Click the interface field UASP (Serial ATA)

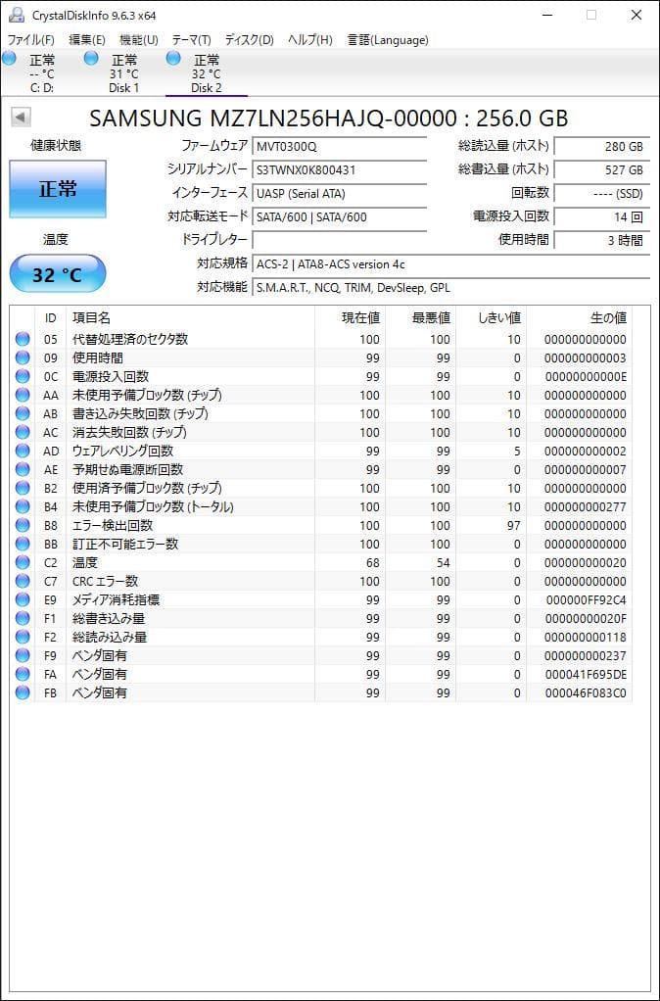(x=340, y=193)
